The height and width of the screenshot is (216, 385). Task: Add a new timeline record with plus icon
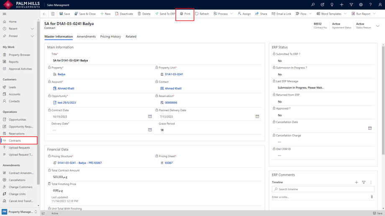tap(357, 183)
